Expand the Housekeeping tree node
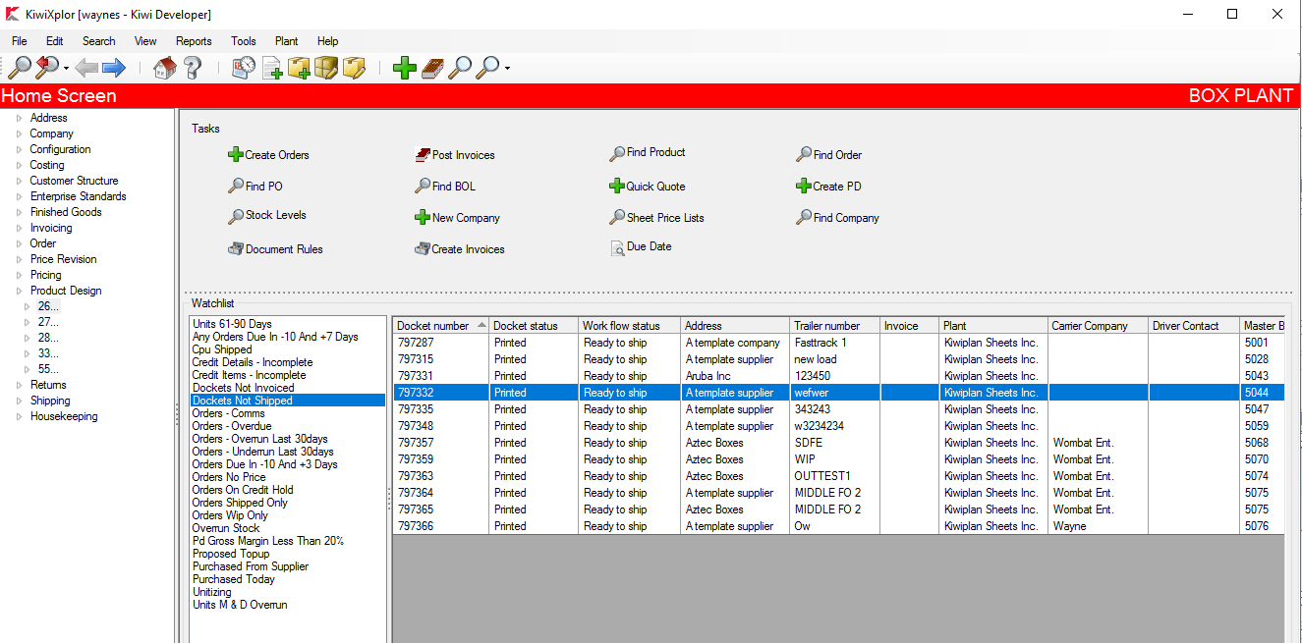Image resolution: width=1302 pixels, height=643 pixels. pos(19,416)
